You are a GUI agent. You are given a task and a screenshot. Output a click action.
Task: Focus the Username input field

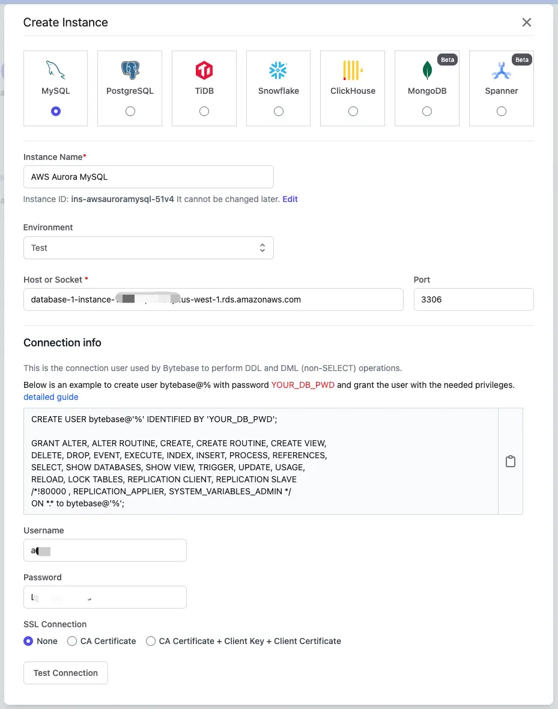[105, 550]
